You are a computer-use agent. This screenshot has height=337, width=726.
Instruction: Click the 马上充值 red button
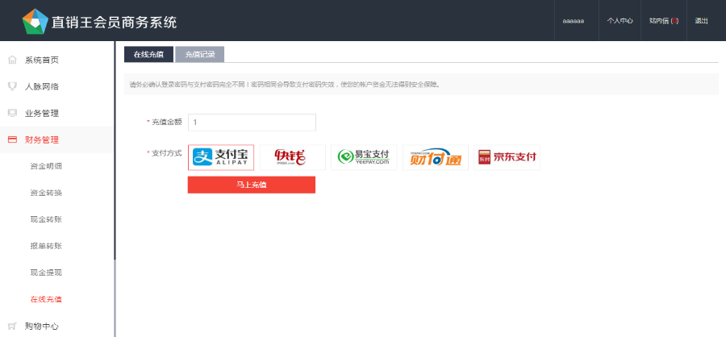[252, 185]
